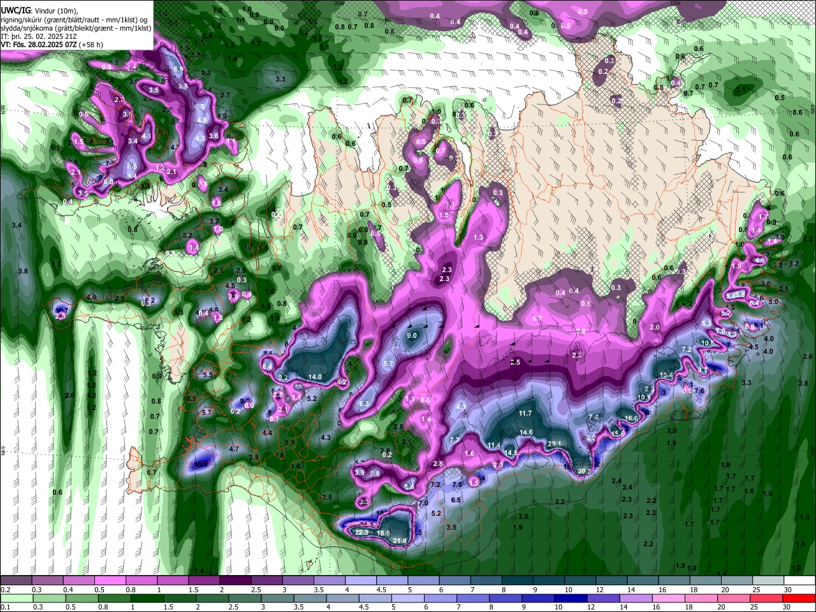Pick the red swatch labeled 30 in lower legend
816x612 pixels.
coord(799,598)
